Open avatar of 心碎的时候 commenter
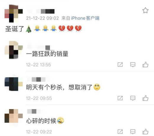 [14, 116]
